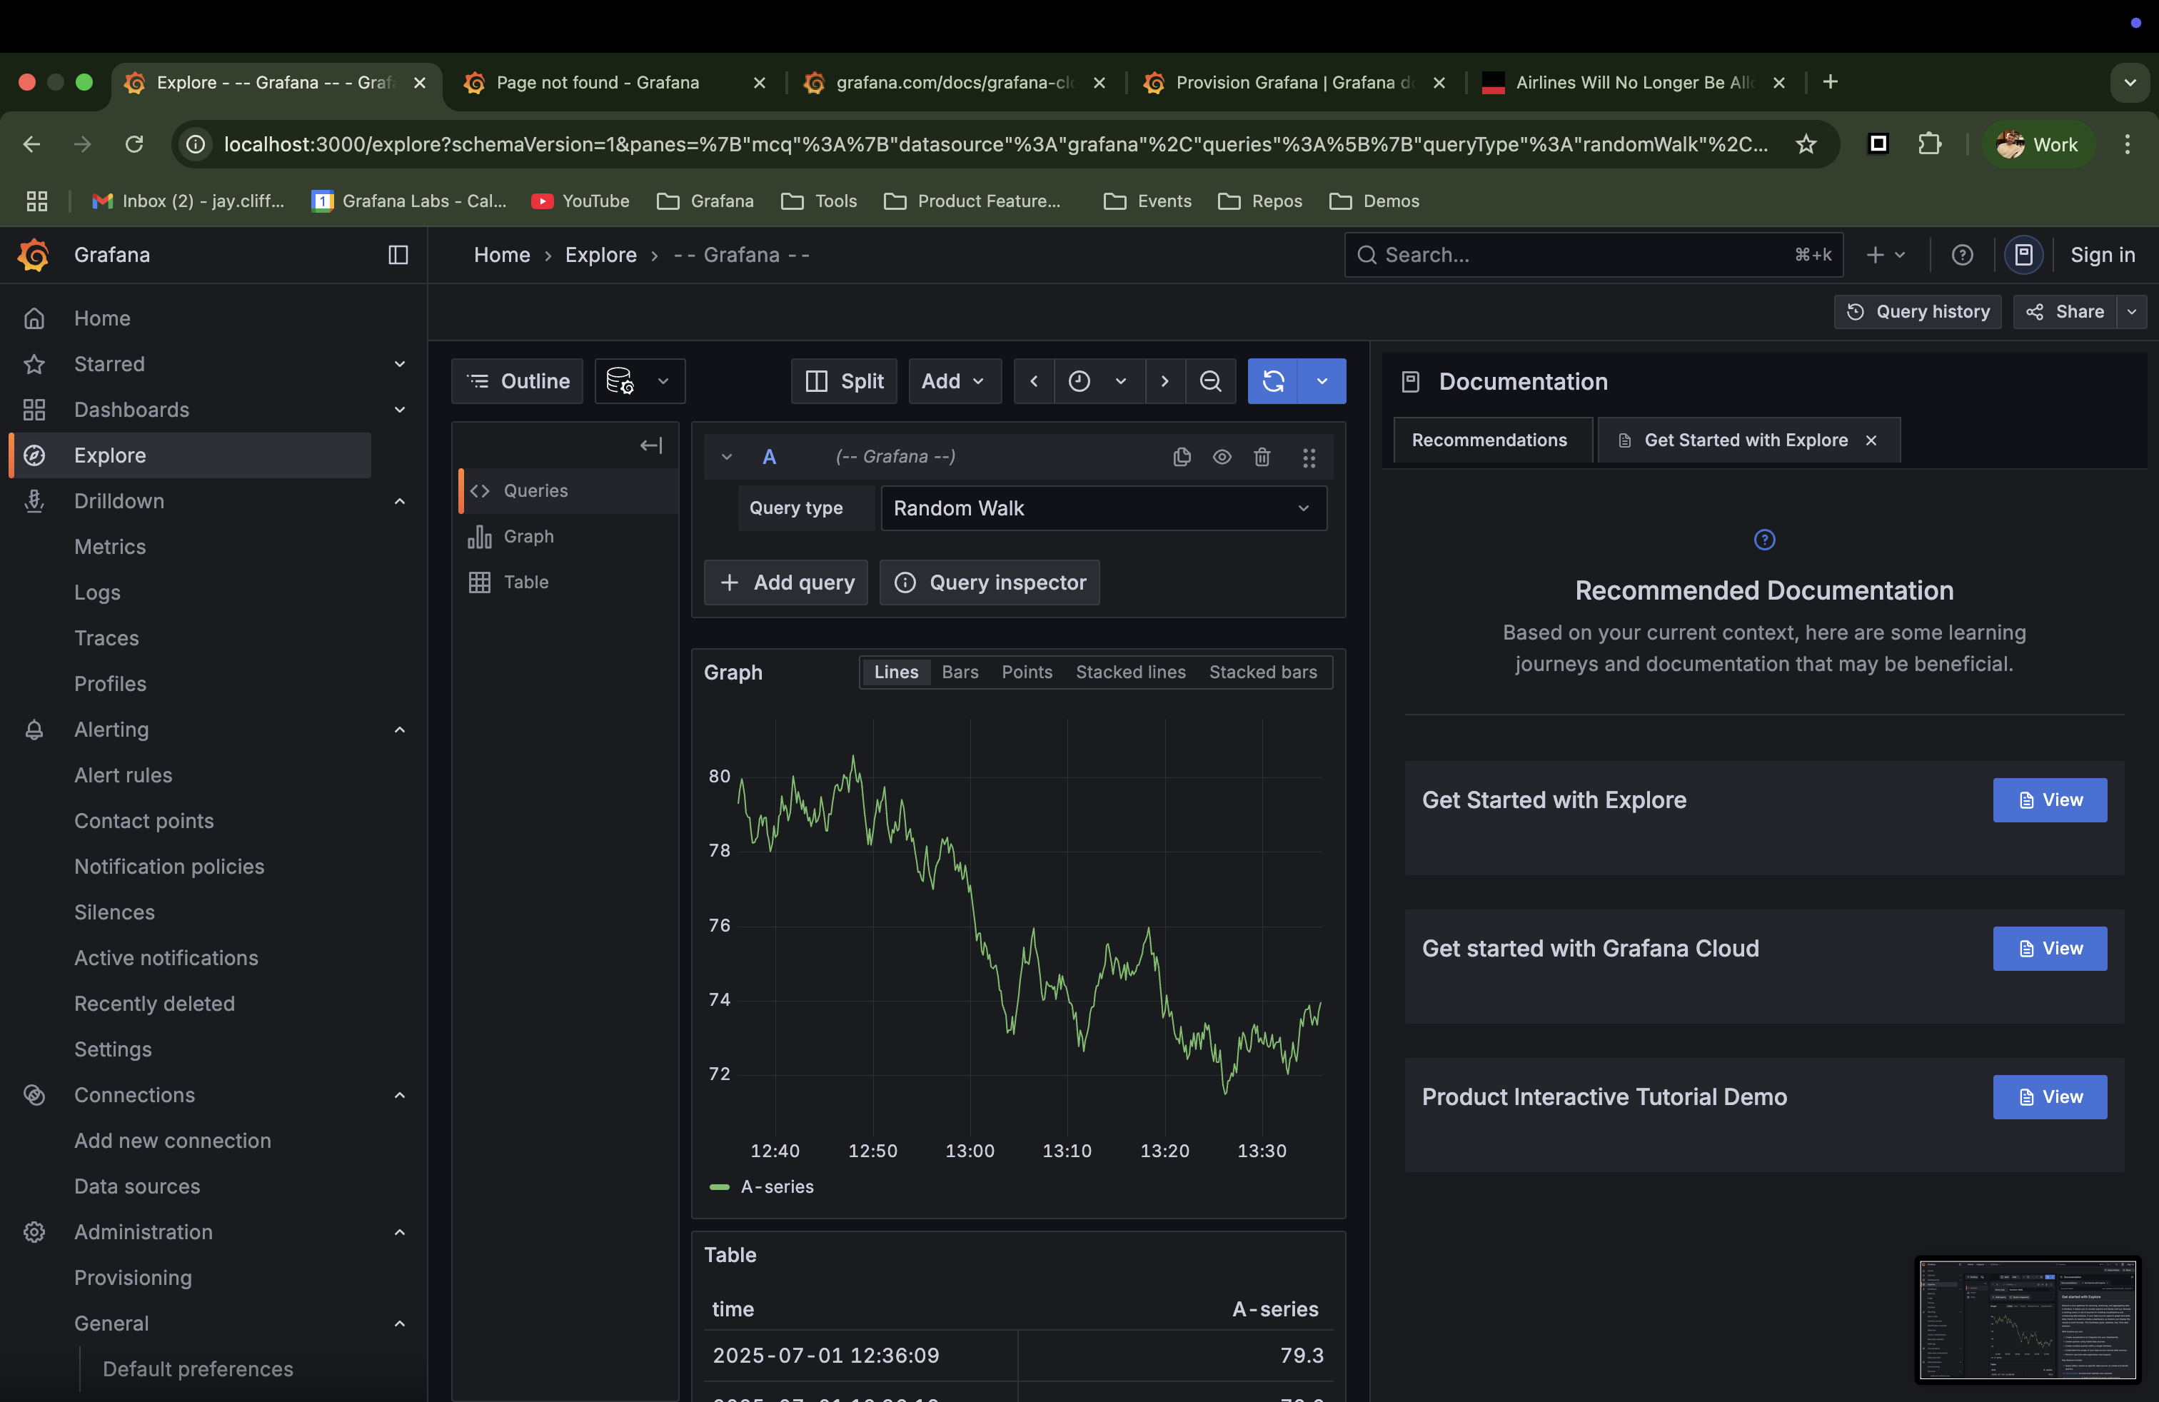The width and height of the screenshot is (2159, 1402).
Task: Click the Sign in link
Action: click(x=2102, y=255)
